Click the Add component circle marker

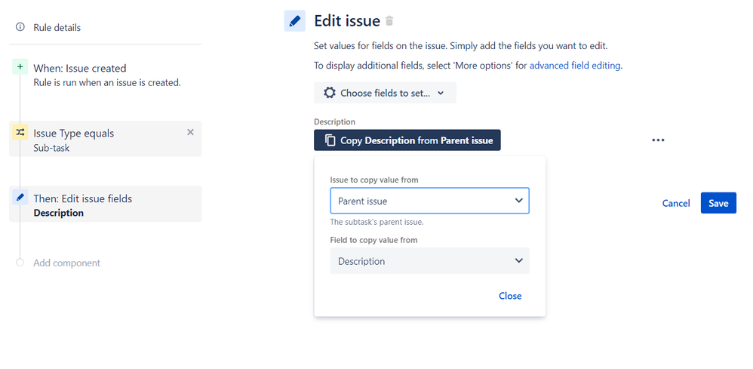[x=20, y=263]
